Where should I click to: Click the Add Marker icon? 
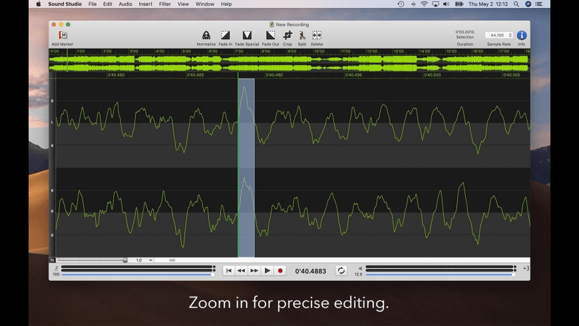(63, 35)
